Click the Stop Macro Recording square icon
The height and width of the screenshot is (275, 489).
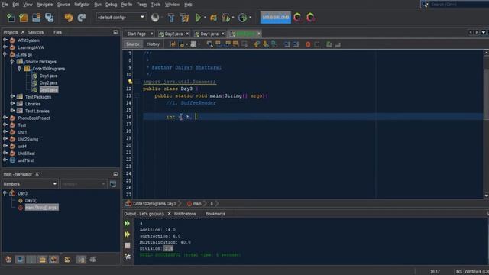pyautogui.click(x=317, y=44)
